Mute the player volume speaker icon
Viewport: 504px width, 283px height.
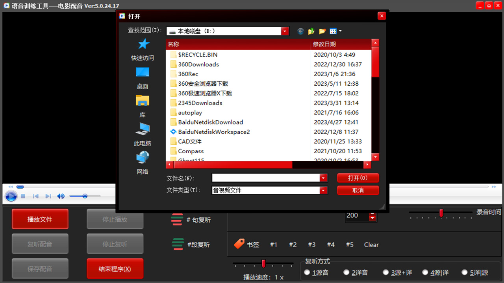point(61,196)
